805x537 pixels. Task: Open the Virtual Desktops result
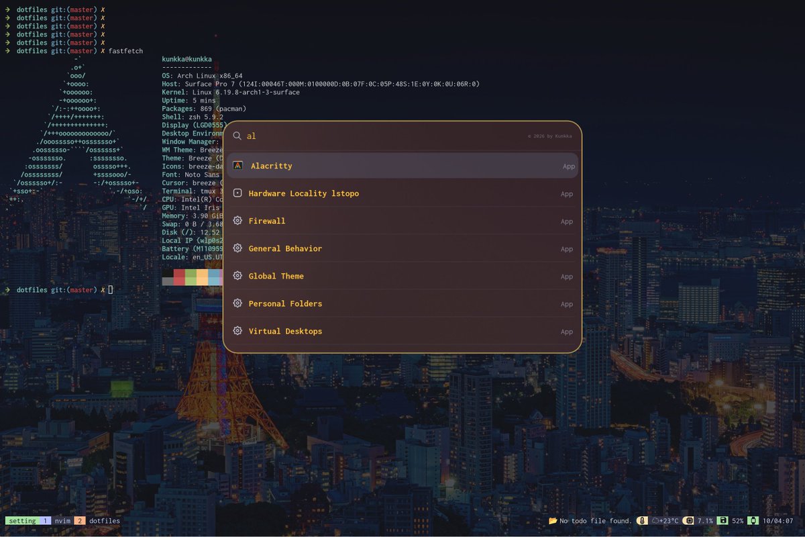(x=402, y=331)
